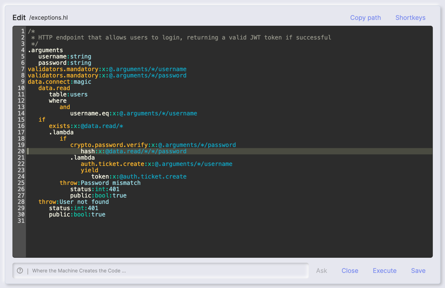Click the 'throw:User not found' line
The height and width of the screenshot is (288, 445).
[74, 202]
